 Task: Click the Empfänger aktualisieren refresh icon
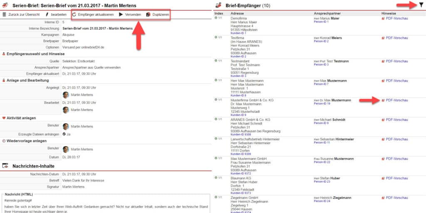pos(74,15)
